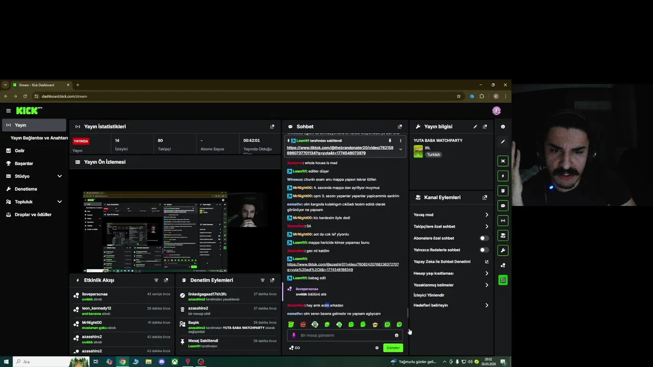Filter the Etkinlik Akışı feed
Screen dimensions: 653x367
(x=157, y=280)
